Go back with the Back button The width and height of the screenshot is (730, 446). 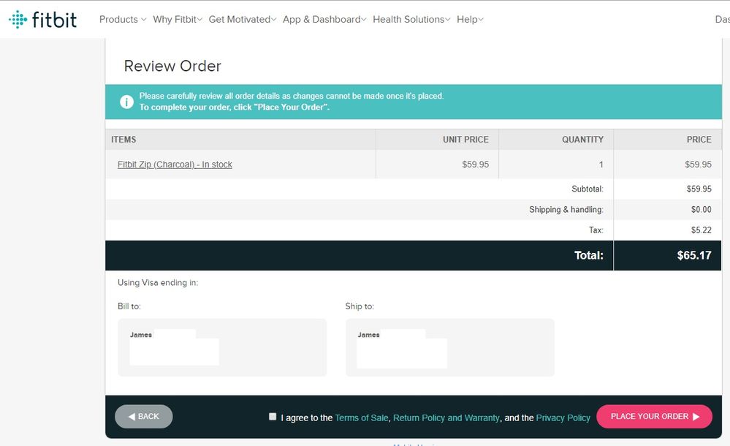143,416
